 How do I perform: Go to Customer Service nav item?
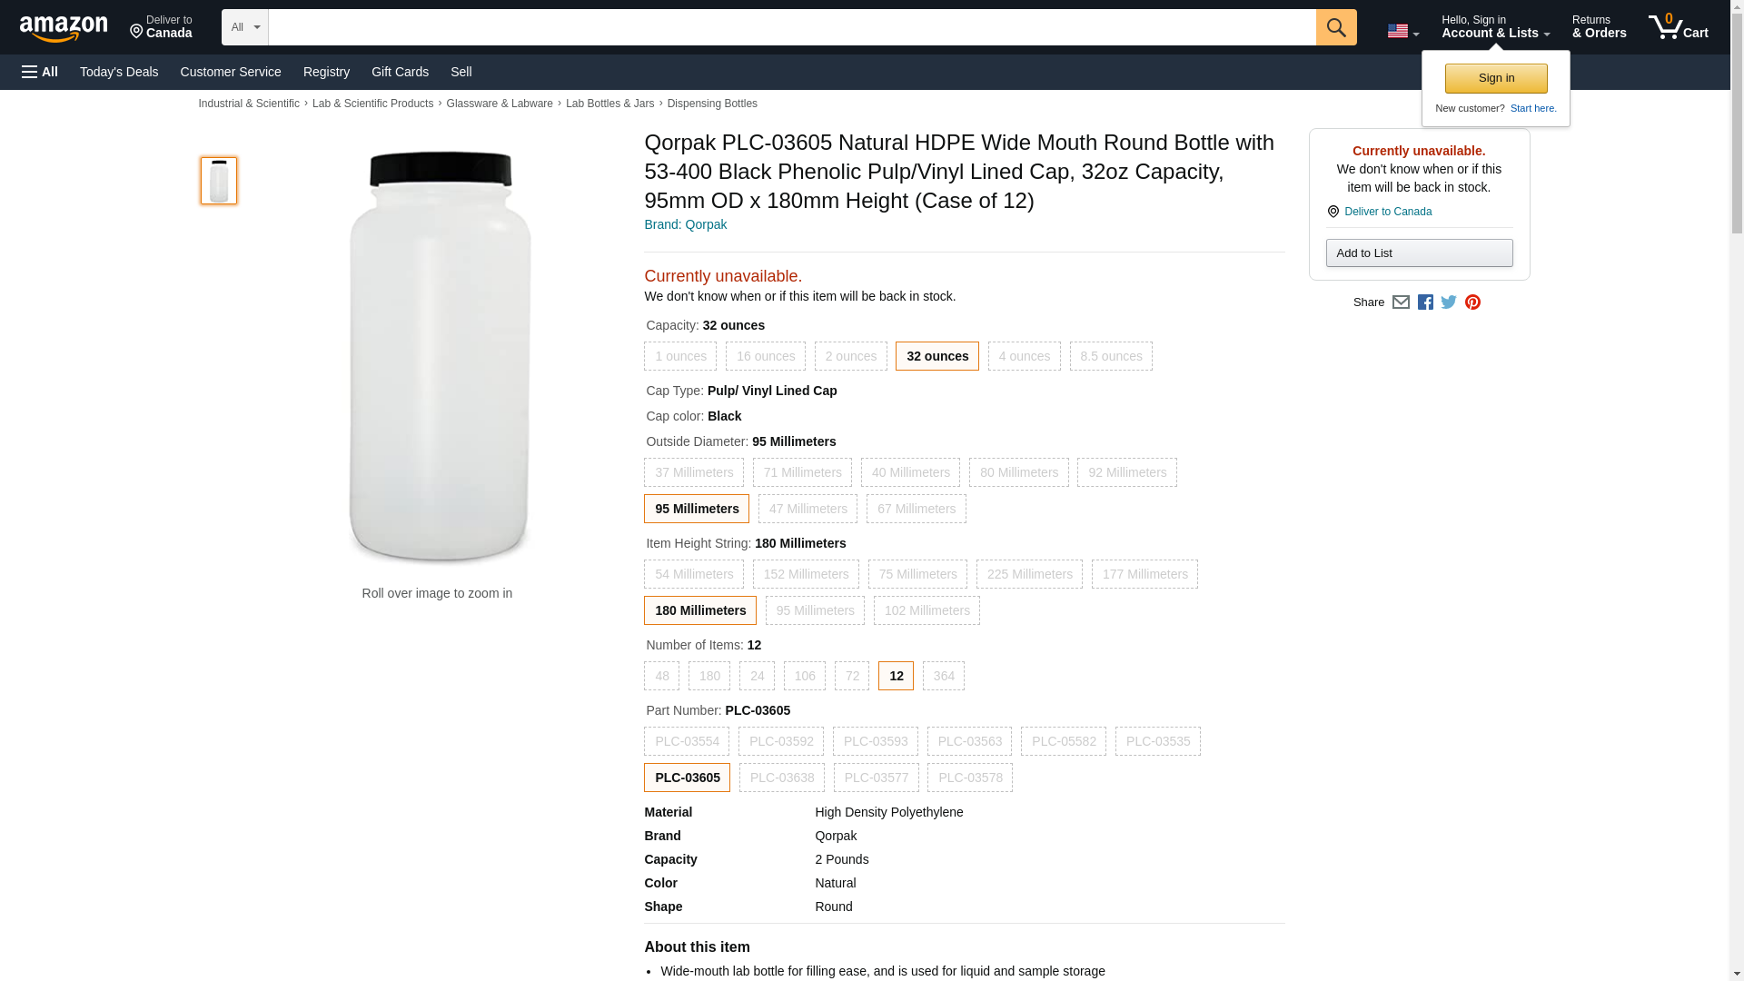click(x=231, y=72)
